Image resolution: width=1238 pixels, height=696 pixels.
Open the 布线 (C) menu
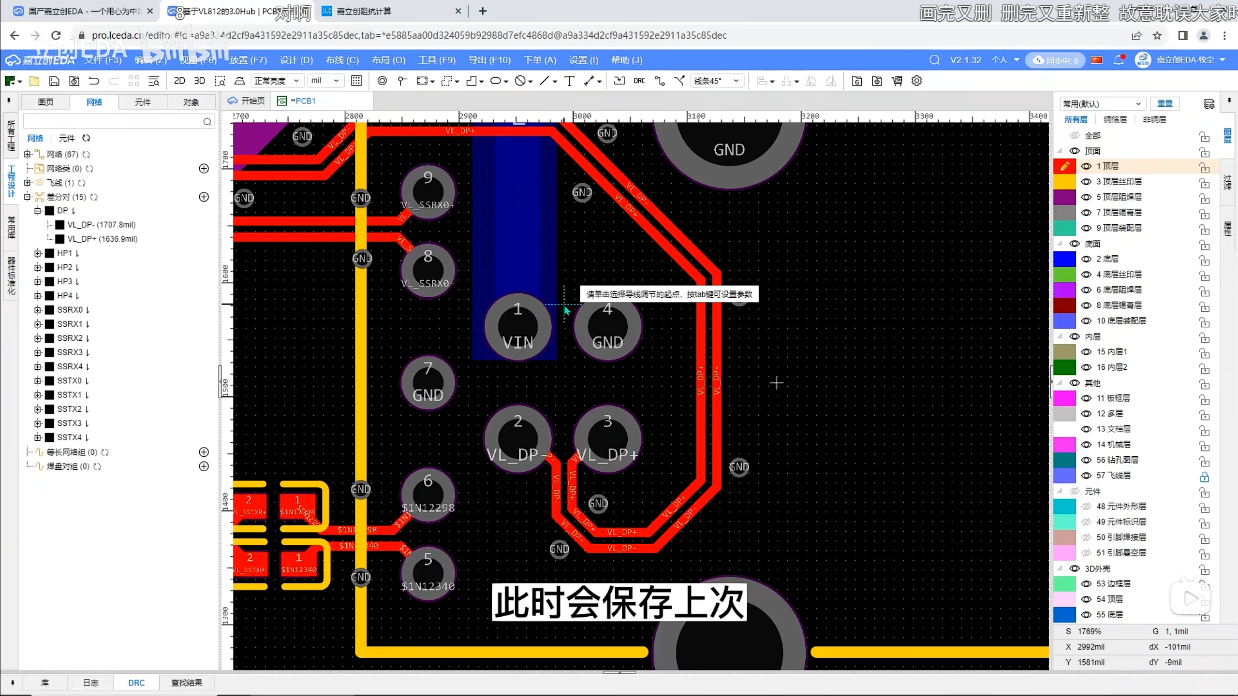point(342,60)
